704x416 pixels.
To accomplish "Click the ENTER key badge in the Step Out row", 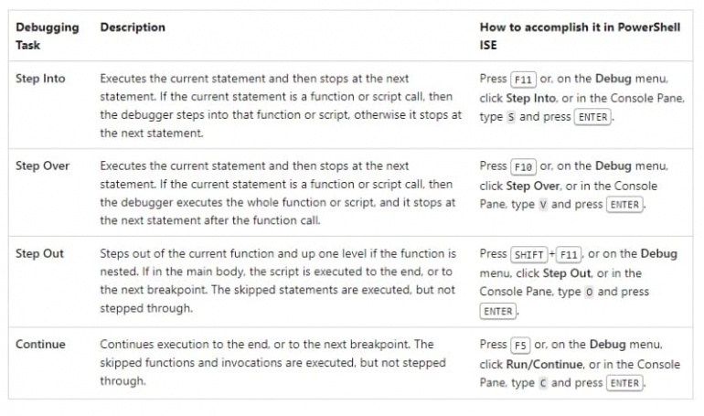I will click(497, 312).
